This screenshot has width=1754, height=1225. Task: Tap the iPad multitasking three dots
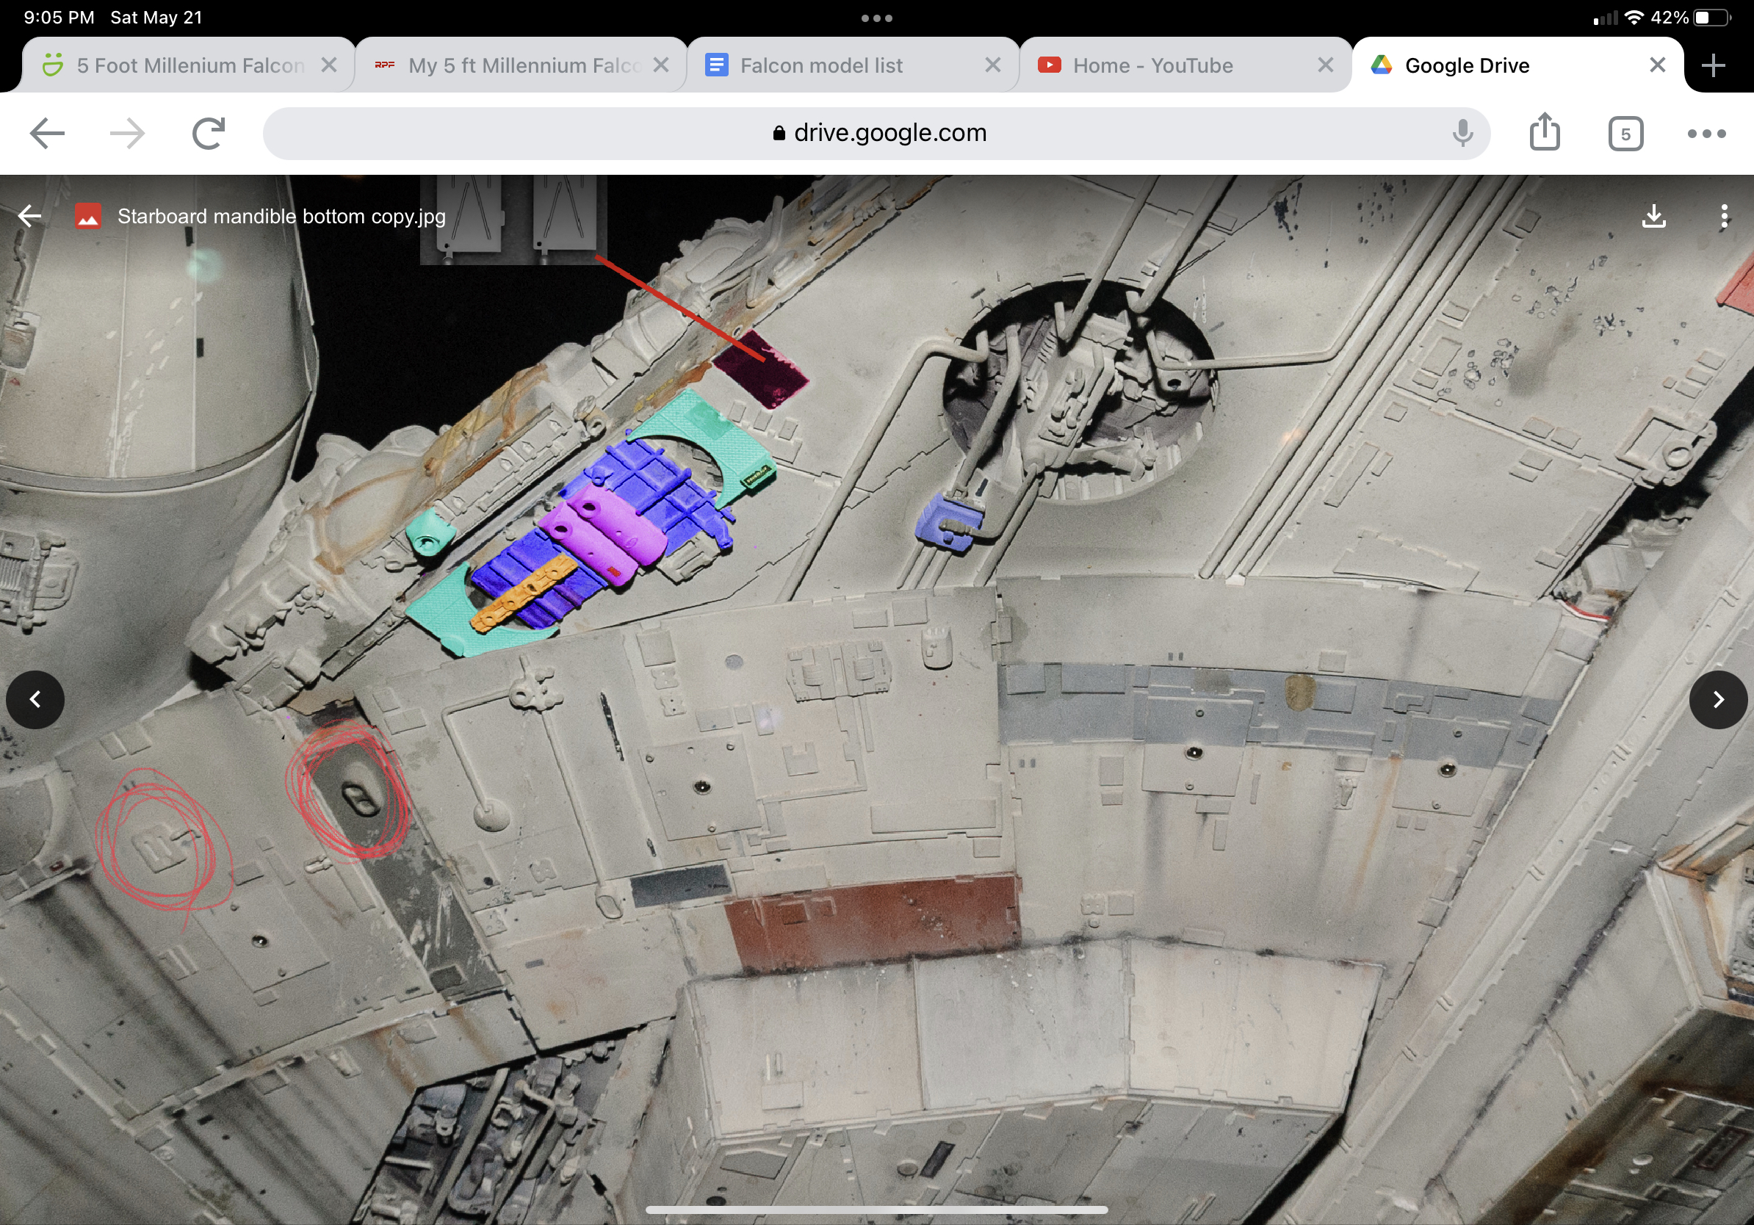click(x=877, y=18)
